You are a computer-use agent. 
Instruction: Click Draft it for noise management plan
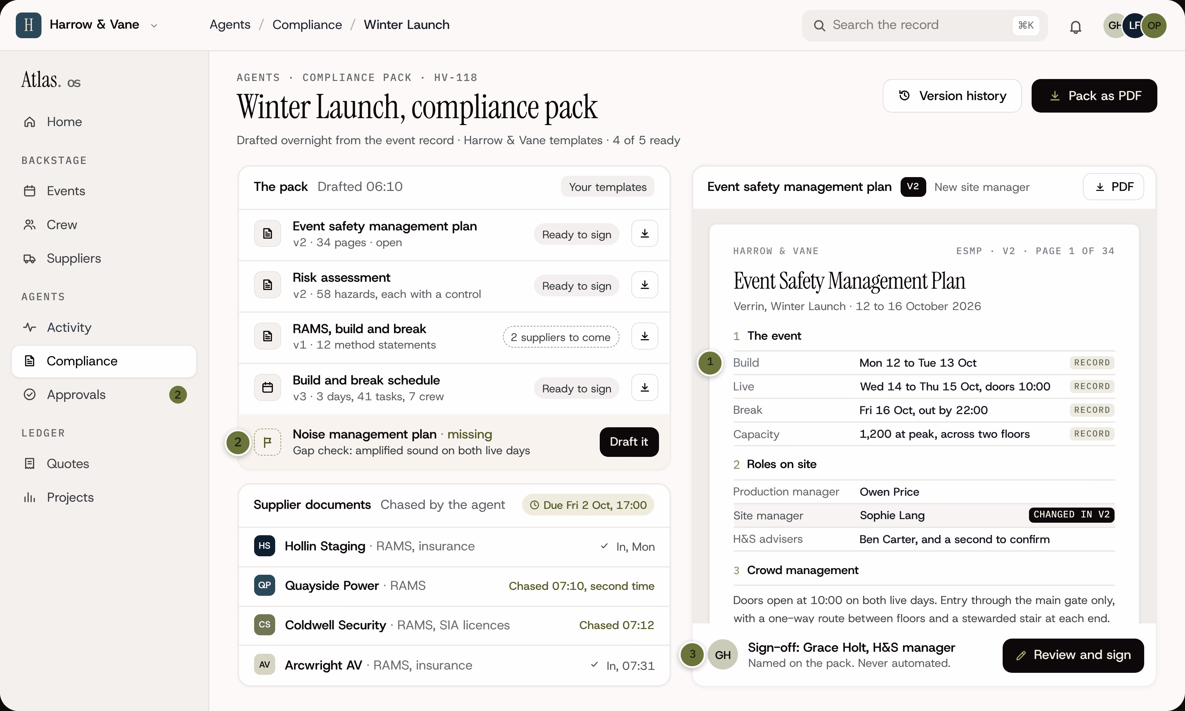[x=629, y=442]
